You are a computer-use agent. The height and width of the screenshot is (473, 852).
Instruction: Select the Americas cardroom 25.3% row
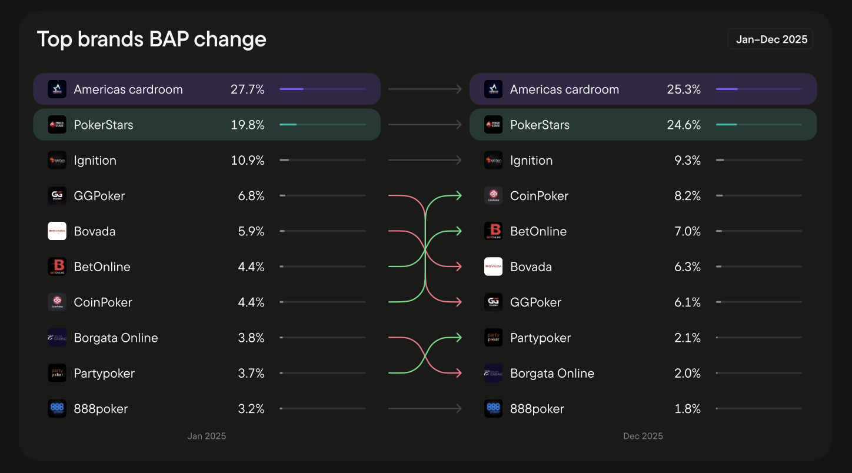[643, 89]
